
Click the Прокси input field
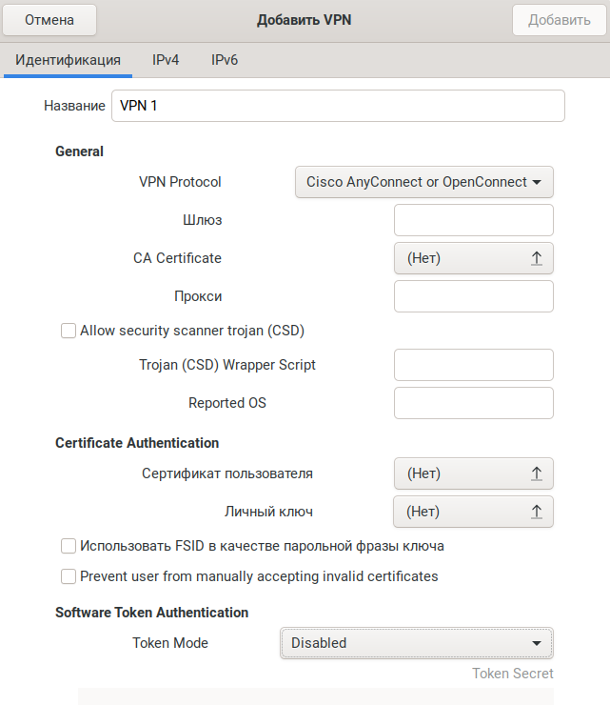473,296
